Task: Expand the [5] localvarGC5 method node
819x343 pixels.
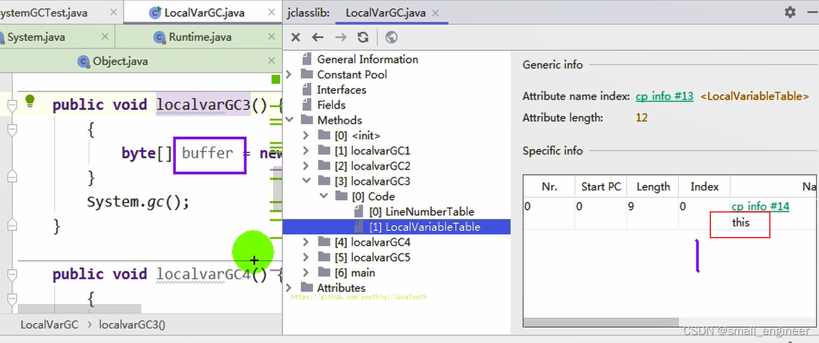Action: coord(306,258)
